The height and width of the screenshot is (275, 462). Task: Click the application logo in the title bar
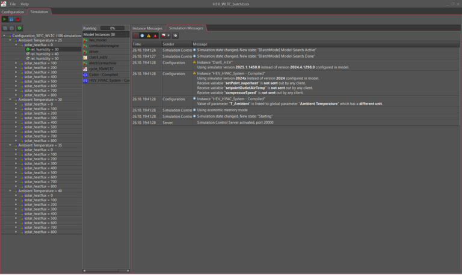click(3, 4)
